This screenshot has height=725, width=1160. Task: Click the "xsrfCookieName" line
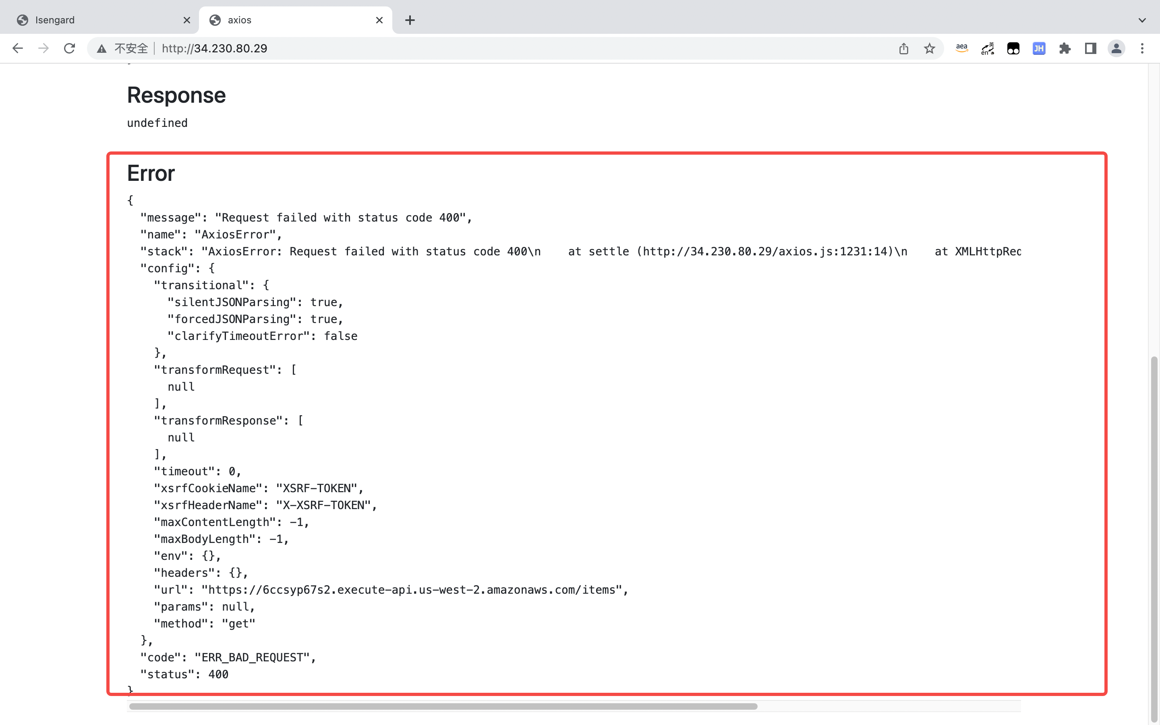click(259, 488)
